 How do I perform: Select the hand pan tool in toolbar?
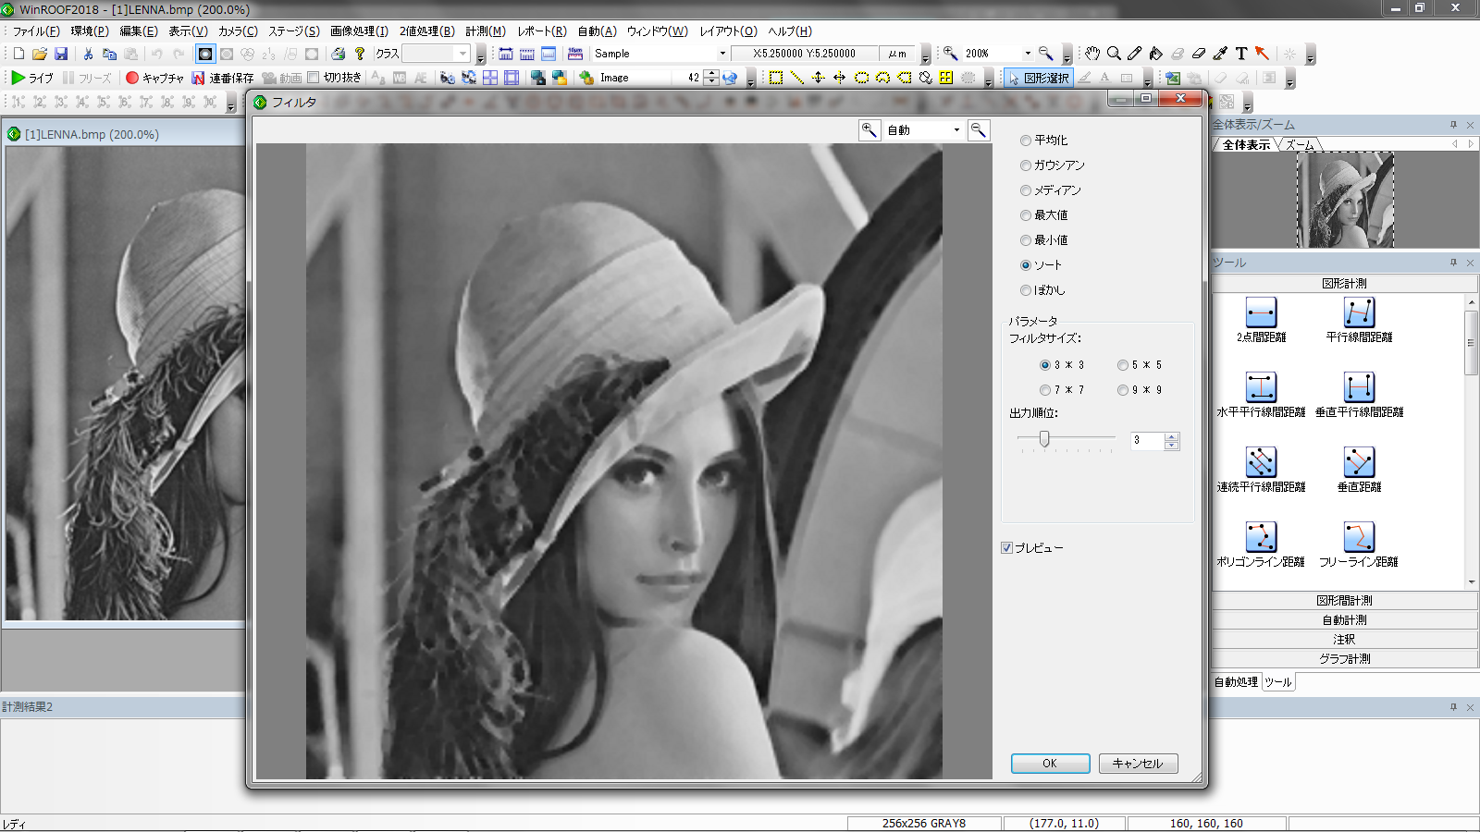[x=1092, y=54]
